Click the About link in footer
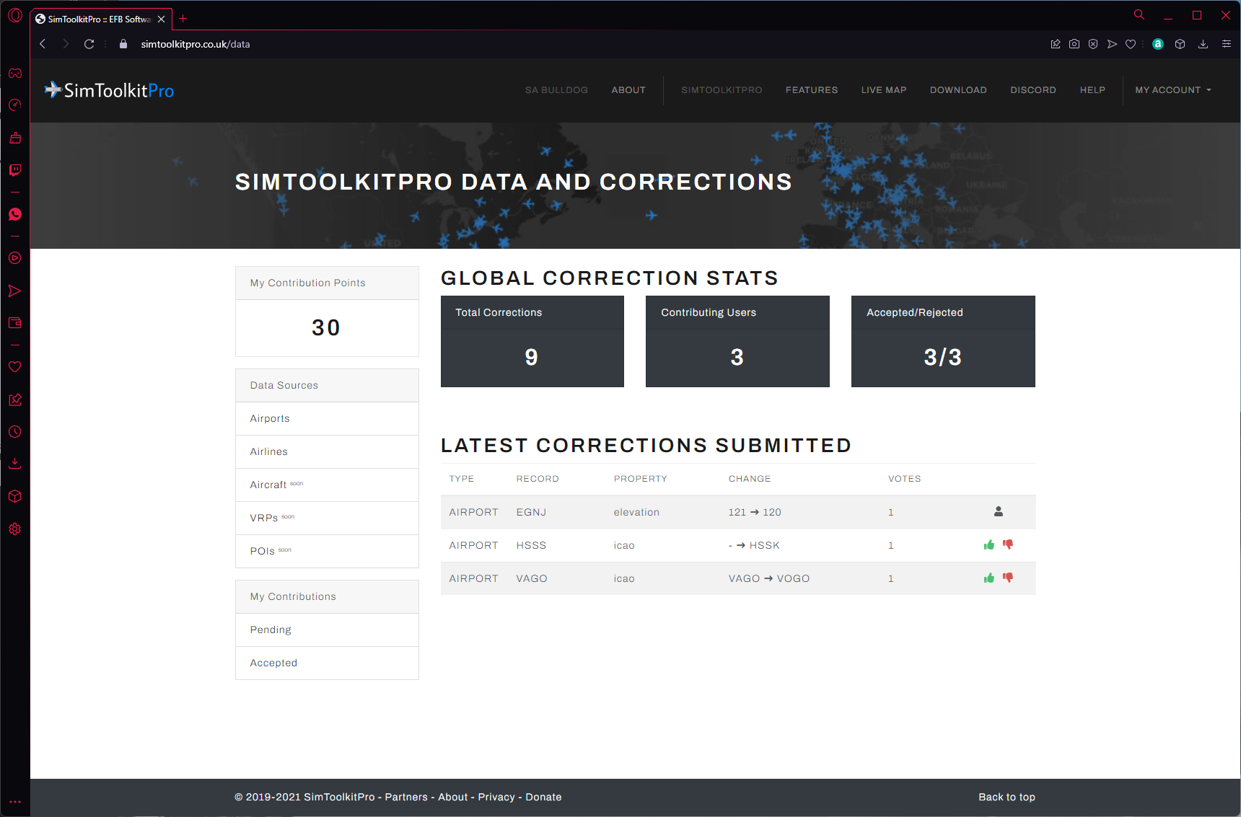1241x817 pixels. pos(453,797)
